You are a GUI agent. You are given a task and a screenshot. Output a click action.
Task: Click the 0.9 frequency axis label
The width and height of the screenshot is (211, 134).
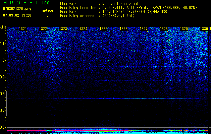[x=2, y=77]
